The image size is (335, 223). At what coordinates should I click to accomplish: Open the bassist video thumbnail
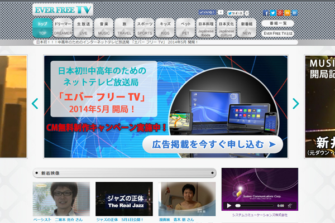pyautogui.click(x=61, y=199)
